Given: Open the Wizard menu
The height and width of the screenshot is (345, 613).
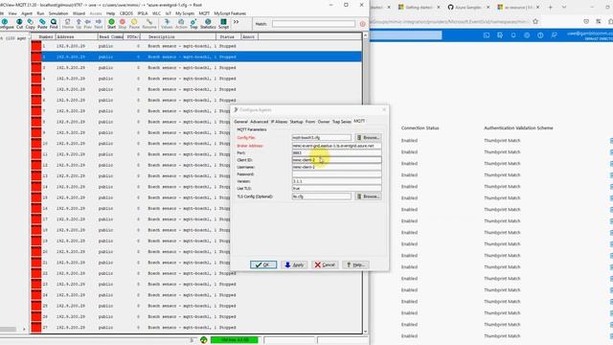Looking at the screenshot, I should tap(79, 13).
